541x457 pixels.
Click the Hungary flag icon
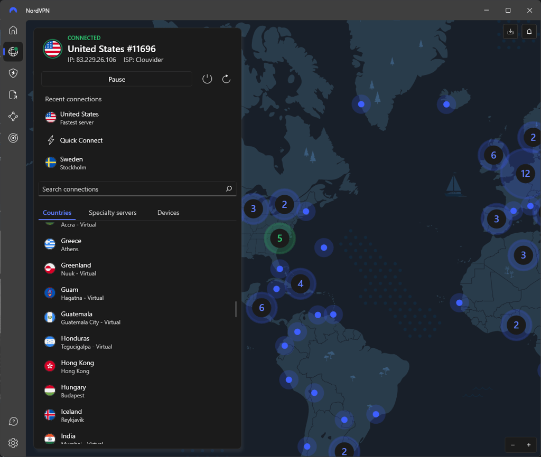point(50,391)
